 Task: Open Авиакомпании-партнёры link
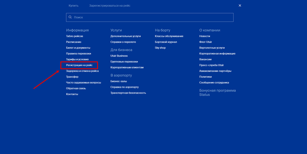[215, 71]
